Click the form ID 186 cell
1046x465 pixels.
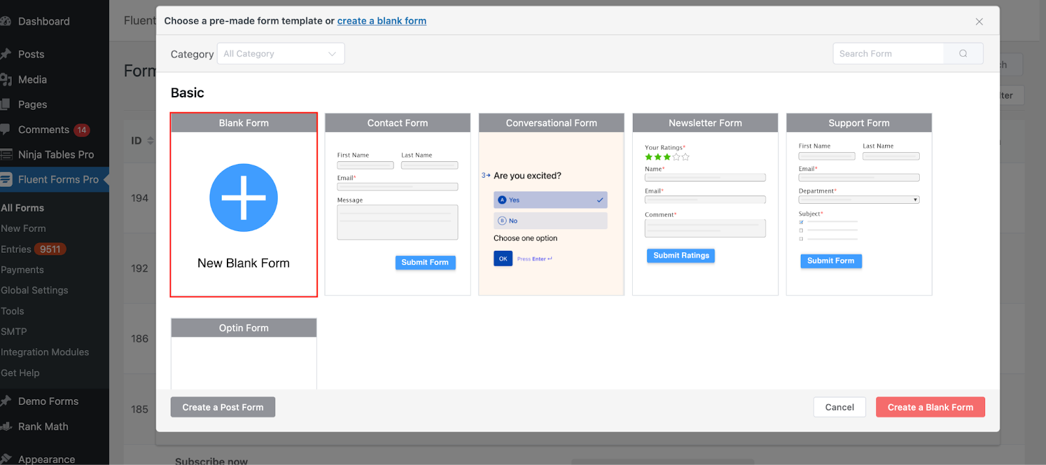[139, 339]
